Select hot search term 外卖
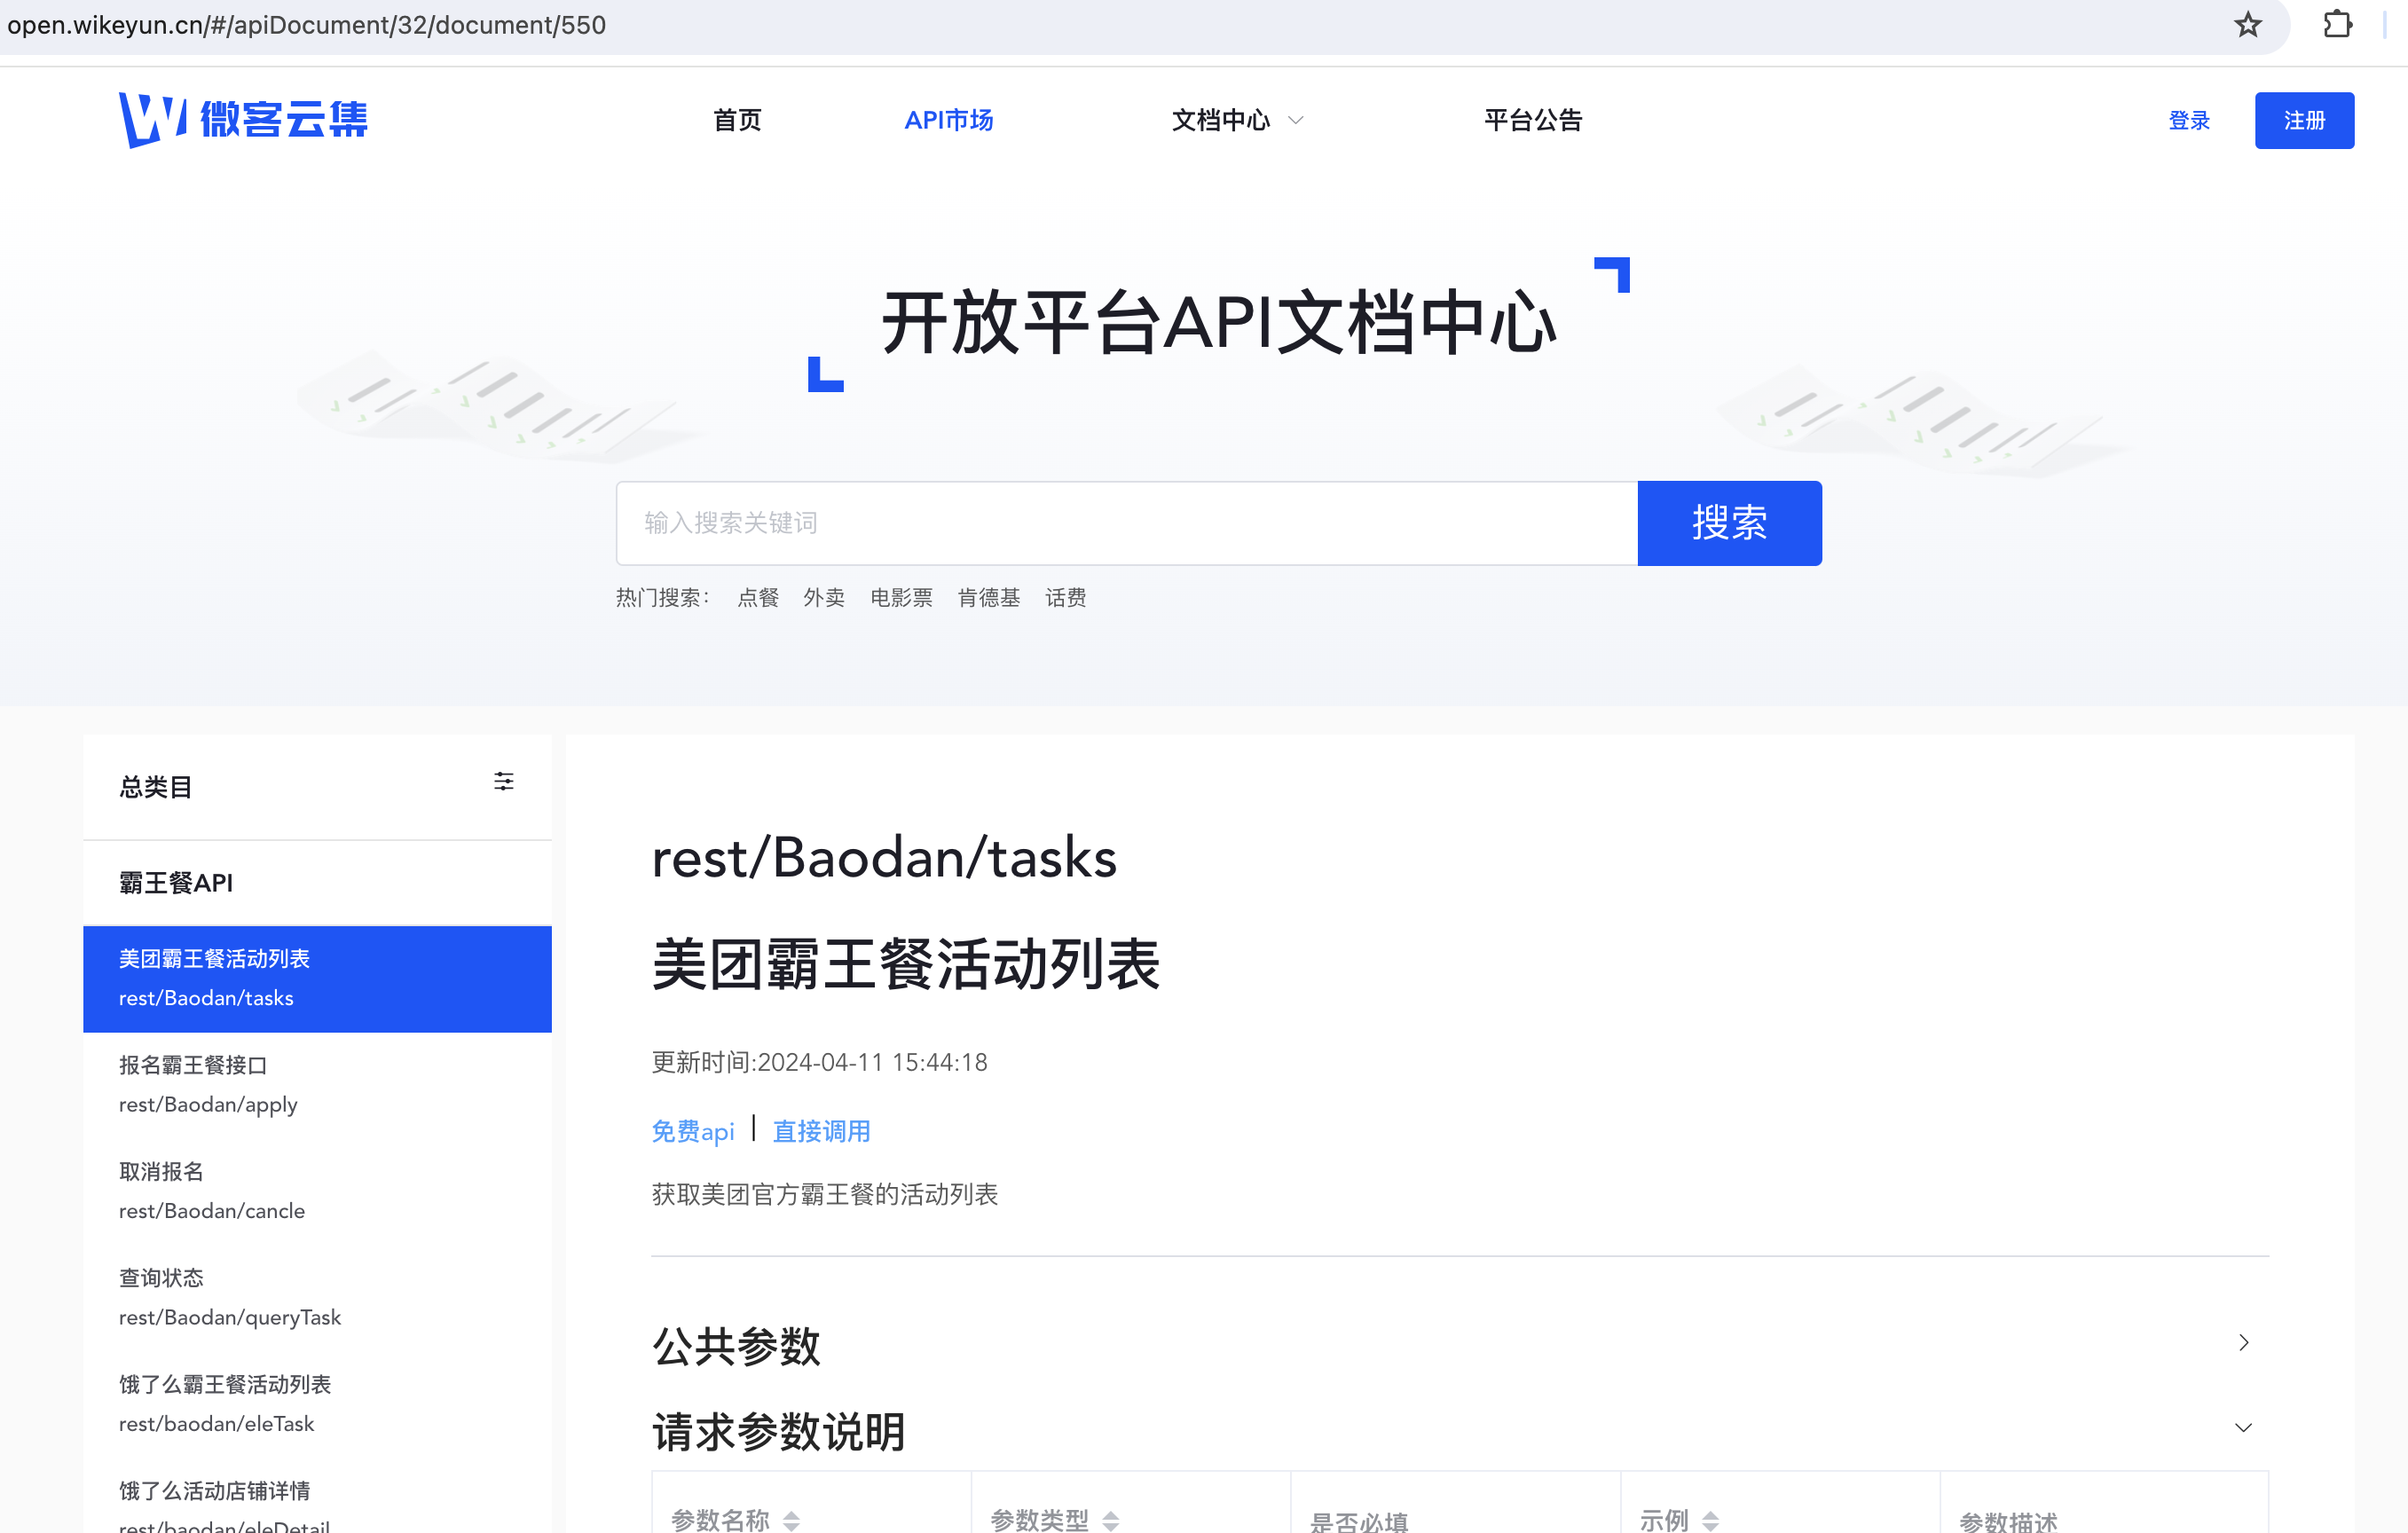Image resolution: width=2408 pixels, height=1533 pixels. (x=824, y=597)
